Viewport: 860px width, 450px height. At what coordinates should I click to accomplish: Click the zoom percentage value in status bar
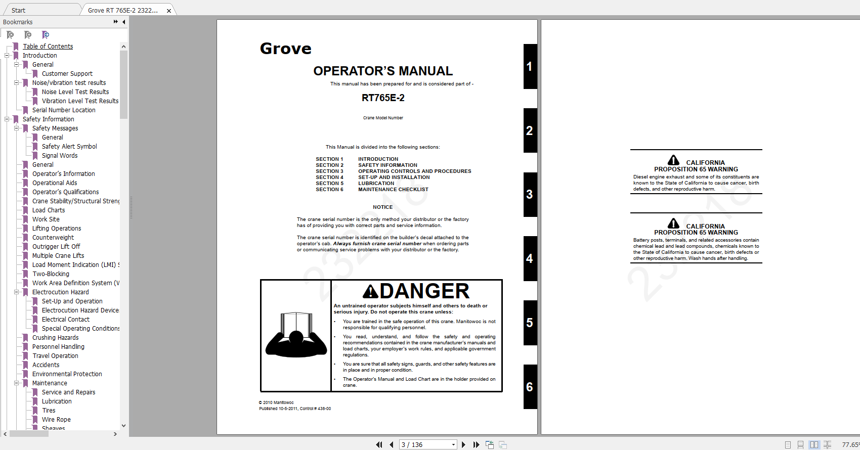coord(851,445)
